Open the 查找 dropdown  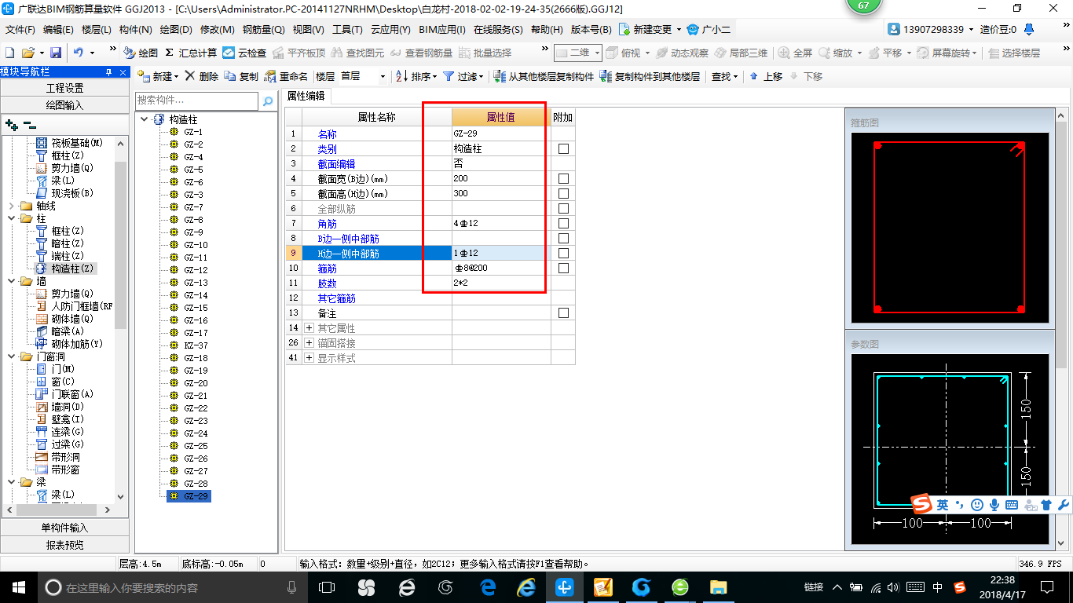click(724, 76)
